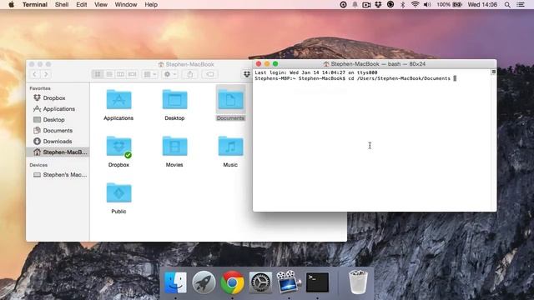Open Google Chrome from the Dock
Image resolution: width=534 pixels, height=300 pixels.
[232, 282]
